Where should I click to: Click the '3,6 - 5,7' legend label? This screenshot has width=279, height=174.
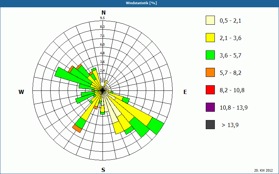[x=231, y=56]
